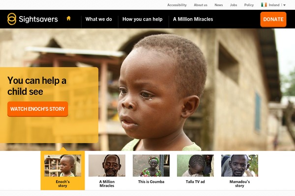
Task: Open the How you can help menu
Action: [143, 19]
